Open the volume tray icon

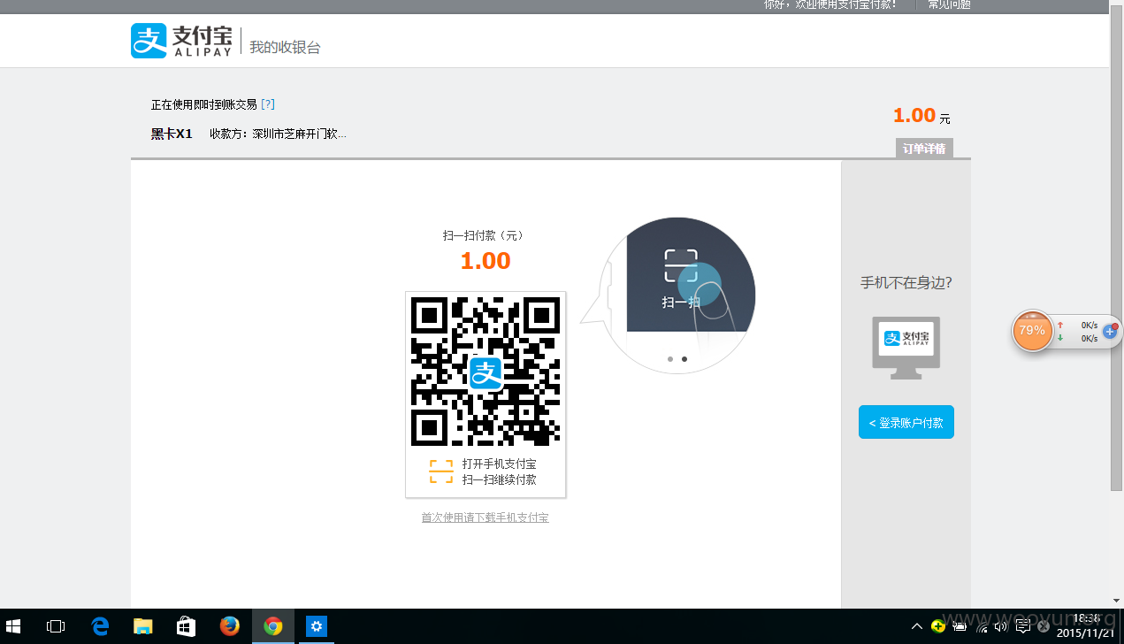[1002, 626]
